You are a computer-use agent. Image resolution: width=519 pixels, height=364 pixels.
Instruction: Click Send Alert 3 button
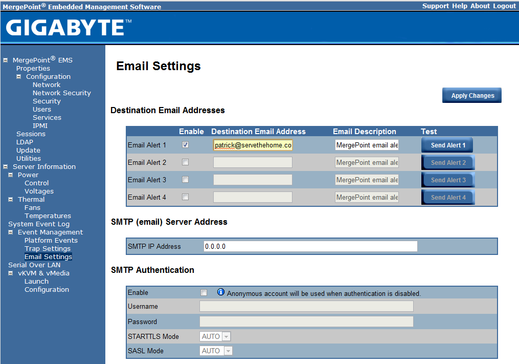[x=448, y=180]
